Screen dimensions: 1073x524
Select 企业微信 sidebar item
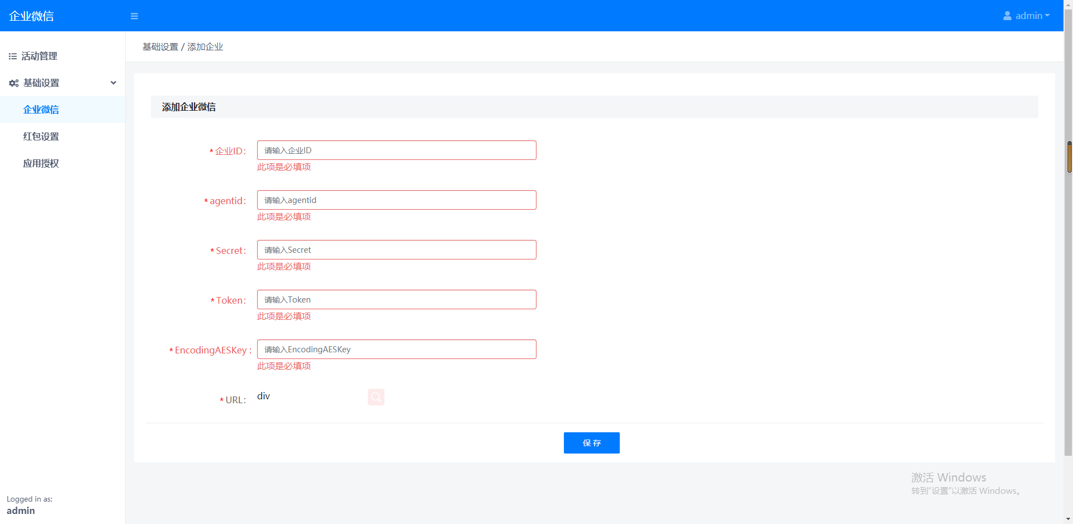pos(63,110)
